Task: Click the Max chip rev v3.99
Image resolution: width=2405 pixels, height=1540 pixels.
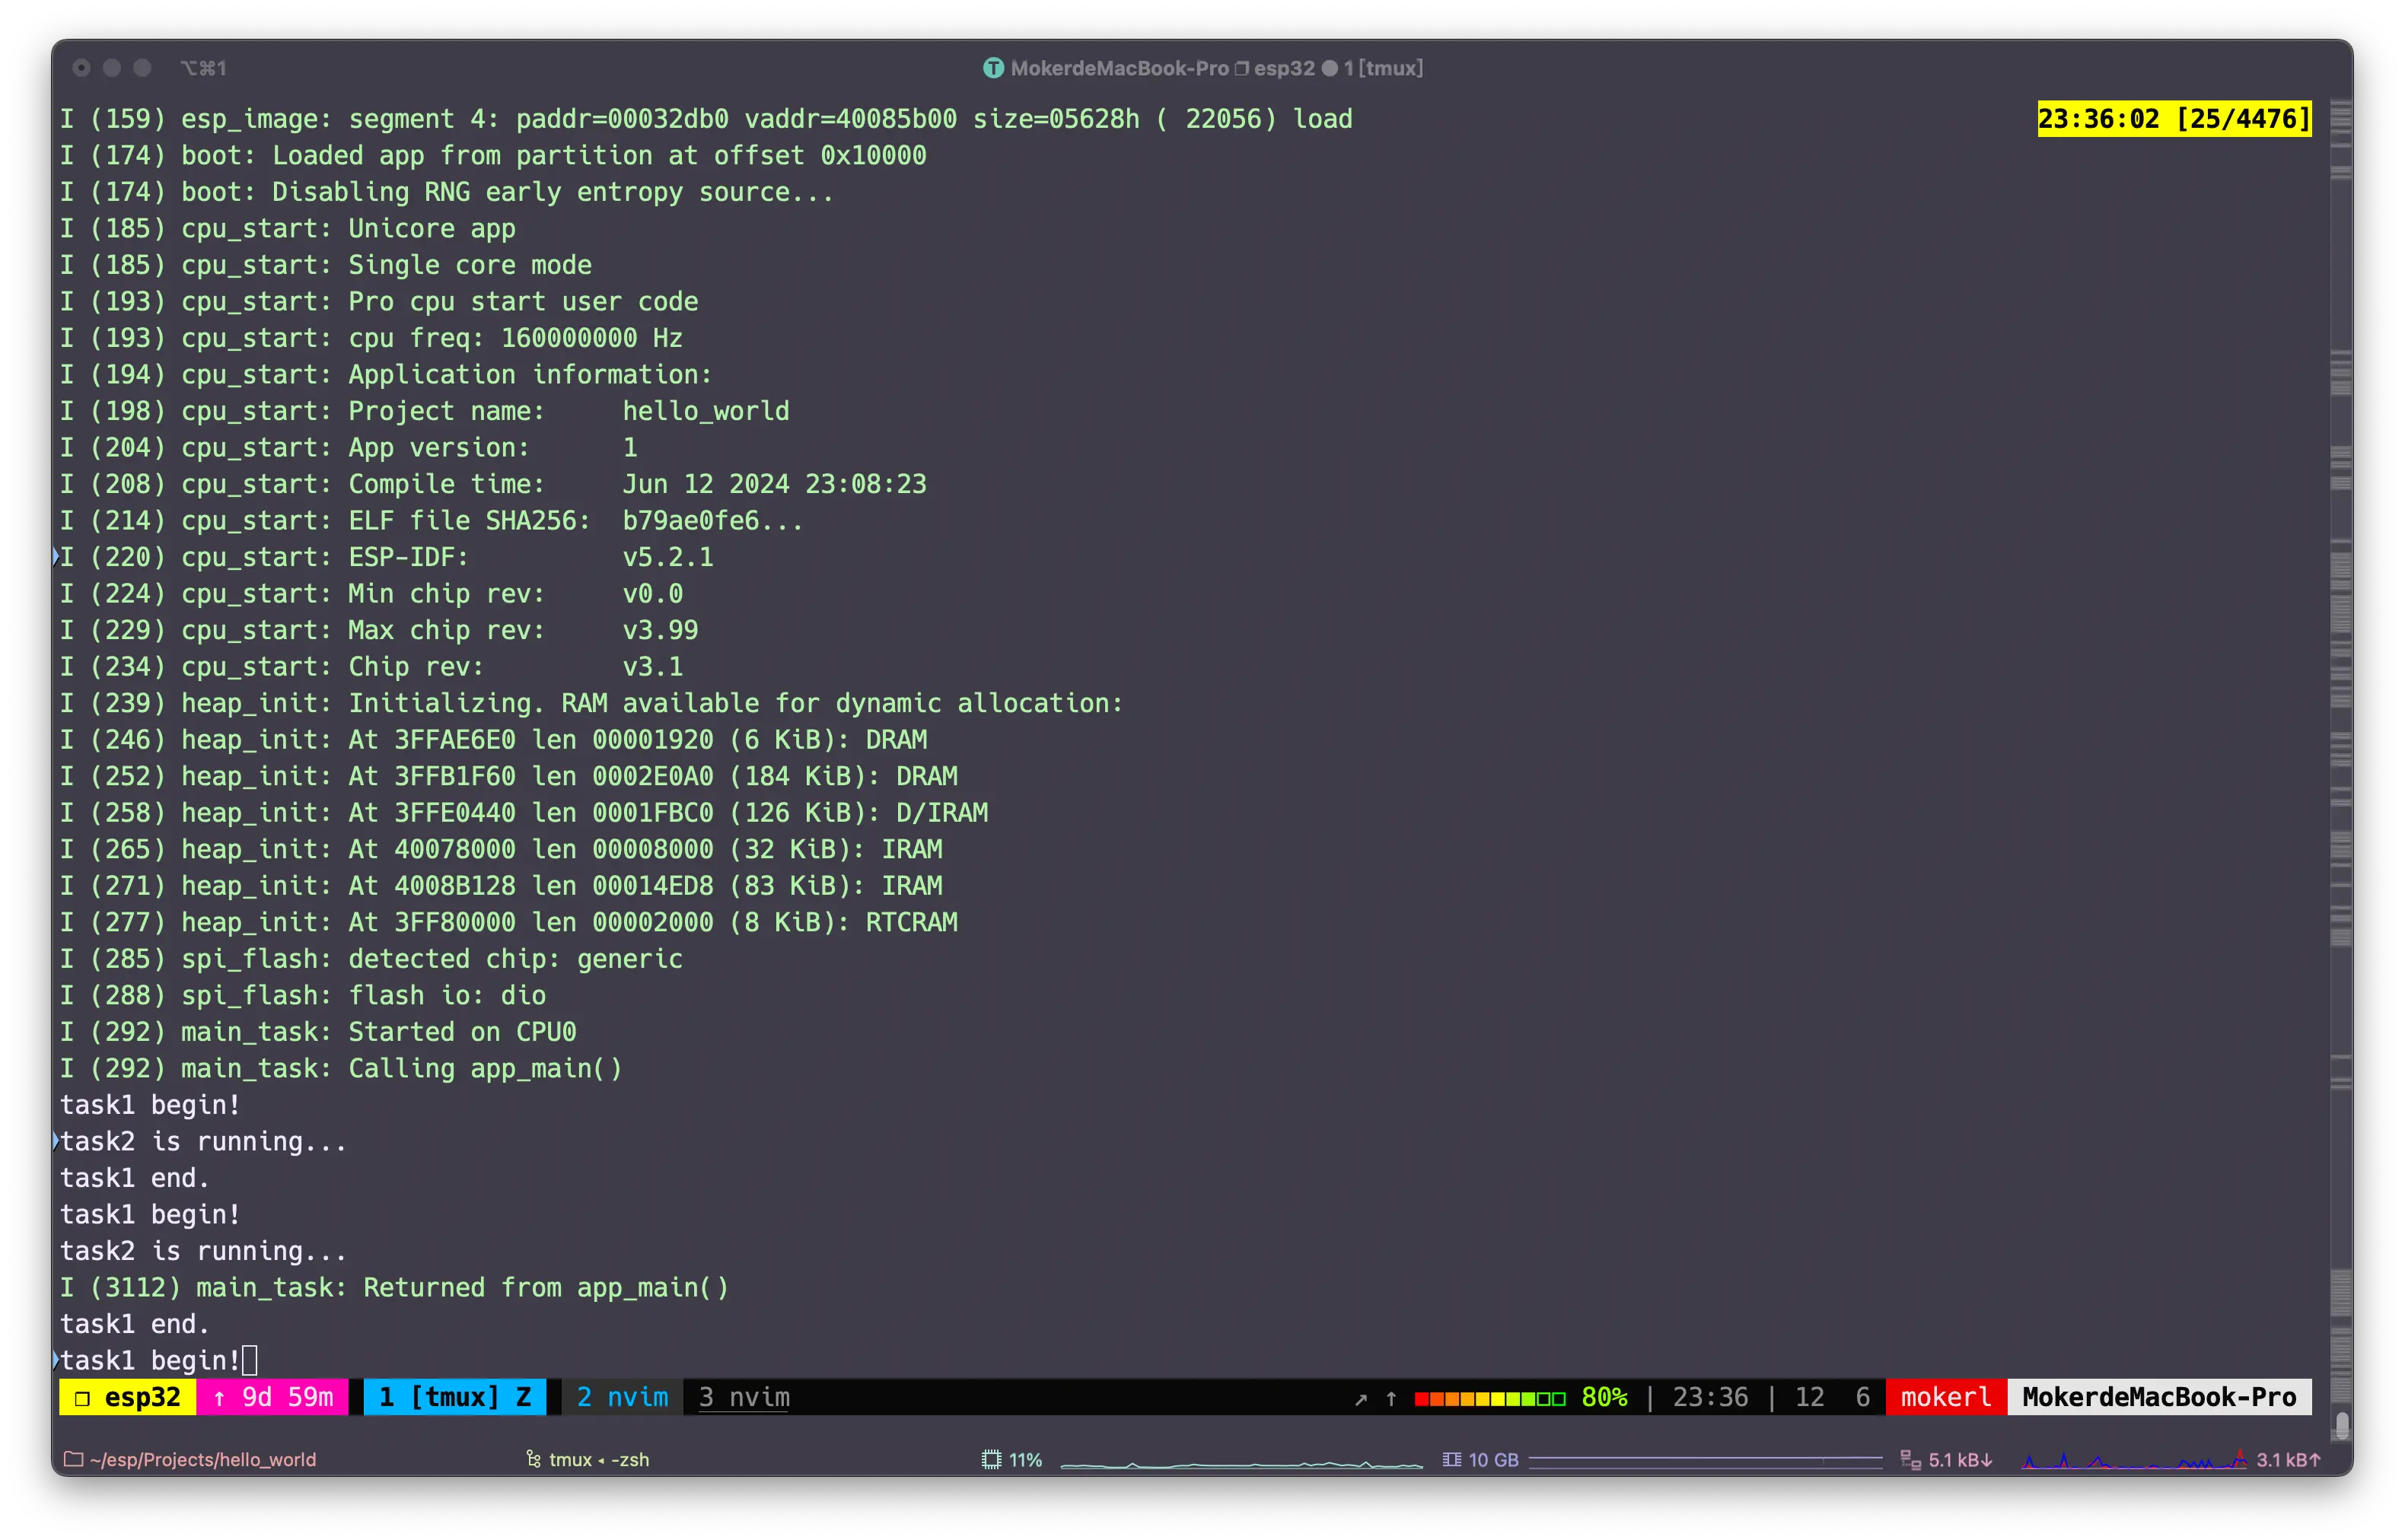Action: pos(660,630)
